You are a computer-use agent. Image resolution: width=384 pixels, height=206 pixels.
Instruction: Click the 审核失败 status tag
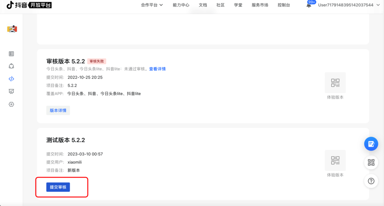(97, 61)
